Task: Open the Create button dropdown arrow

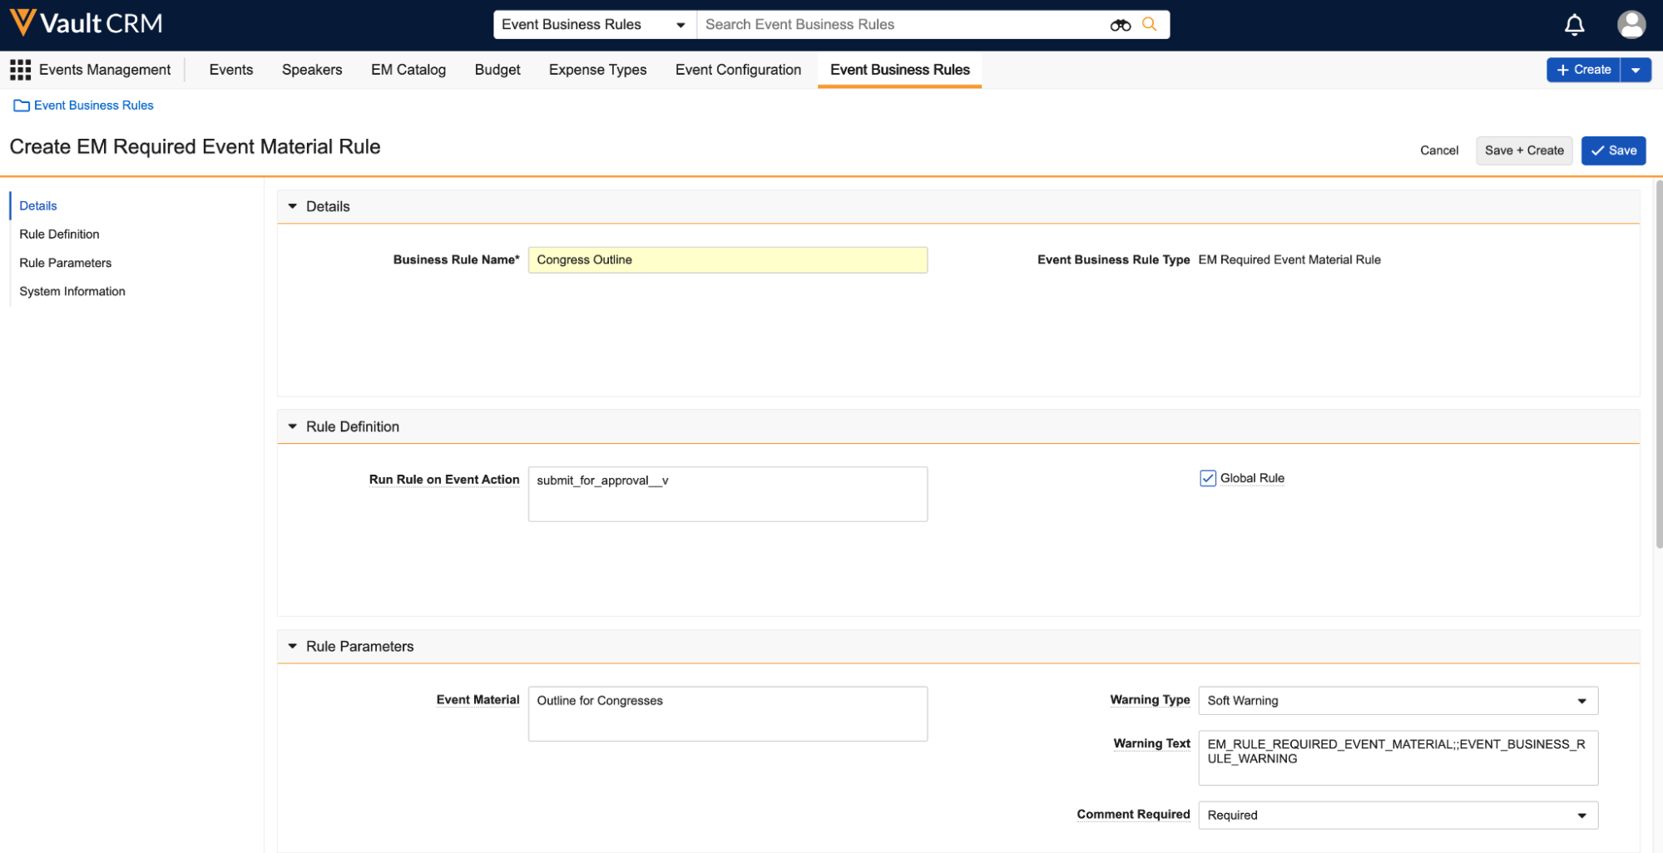Action: [1636, 70]
